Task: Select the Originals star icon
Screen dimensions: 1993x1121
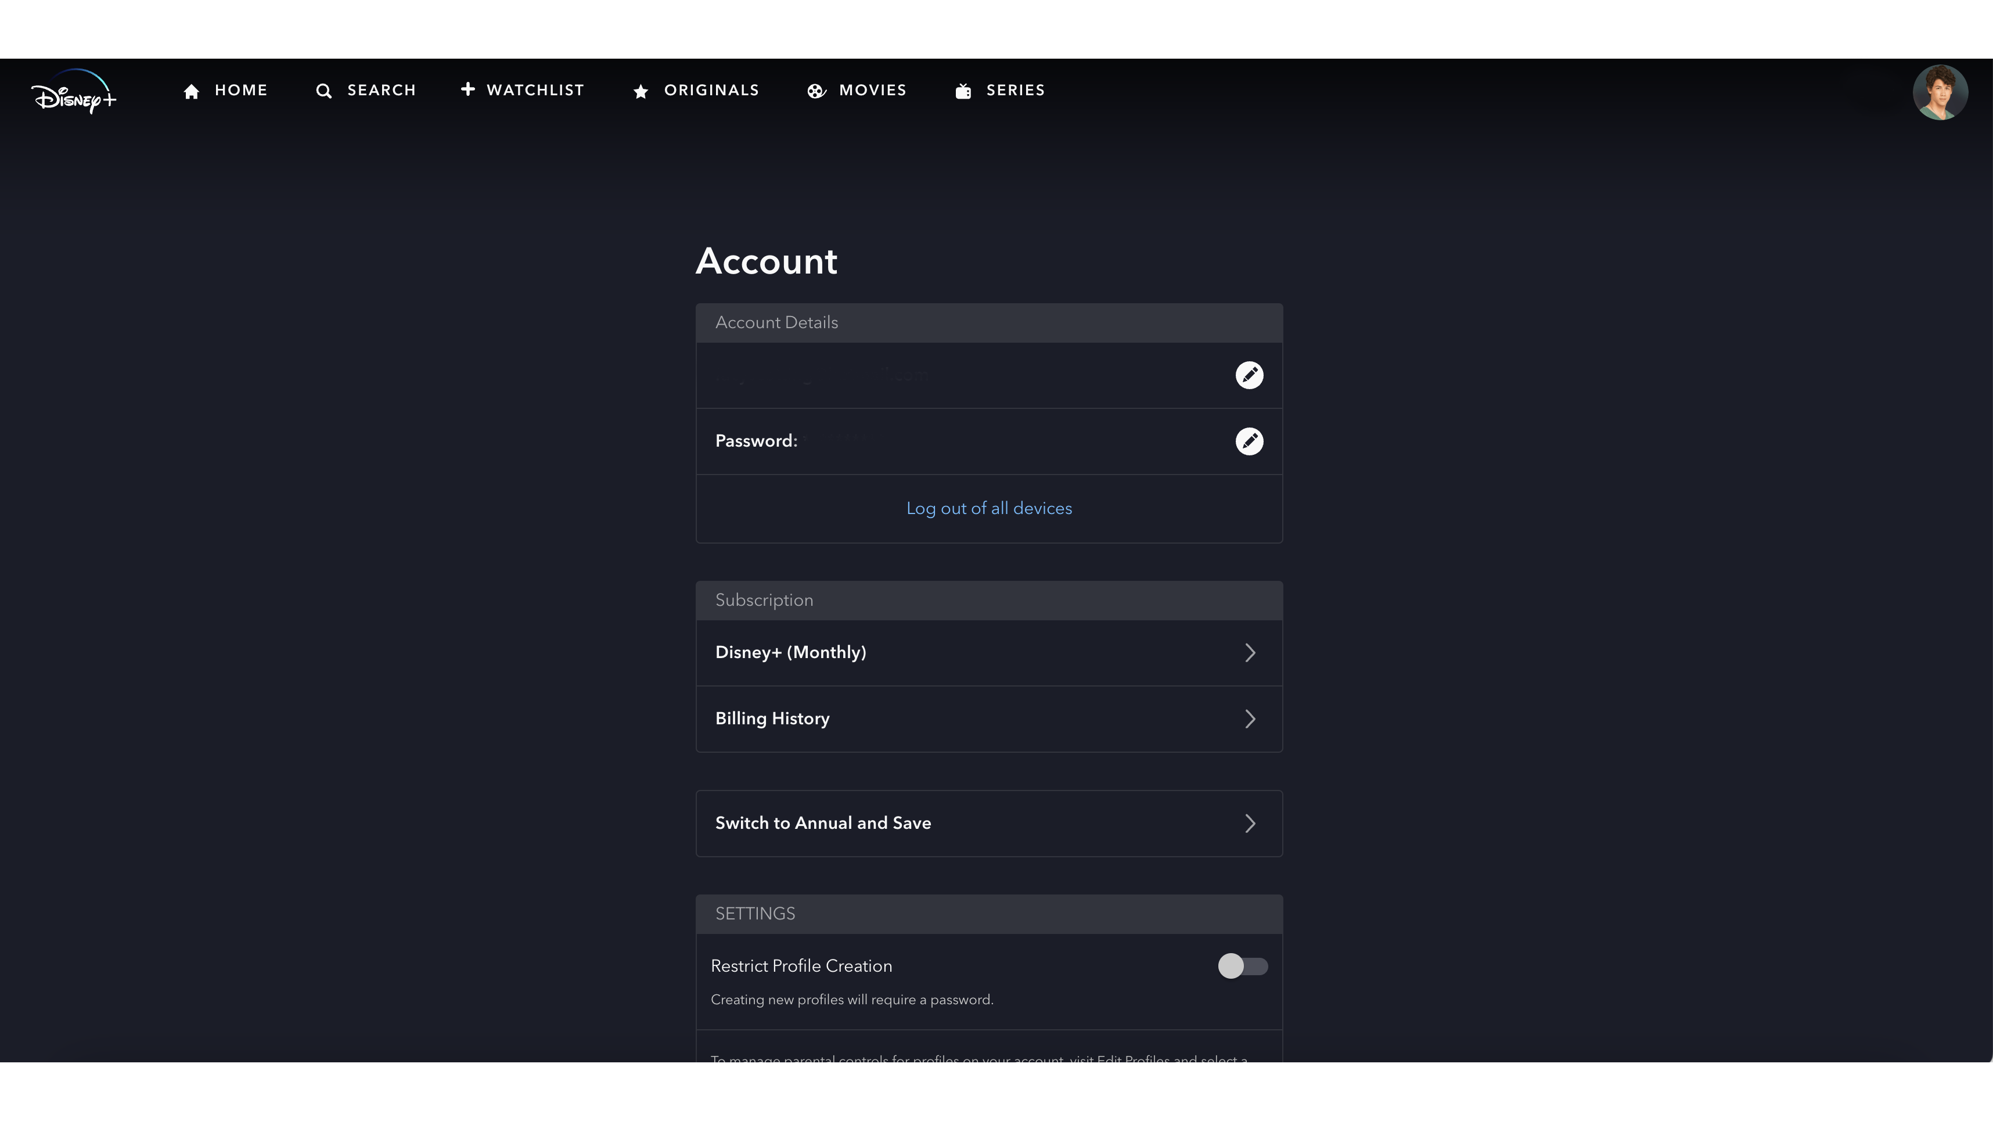Action: [640, 91]
